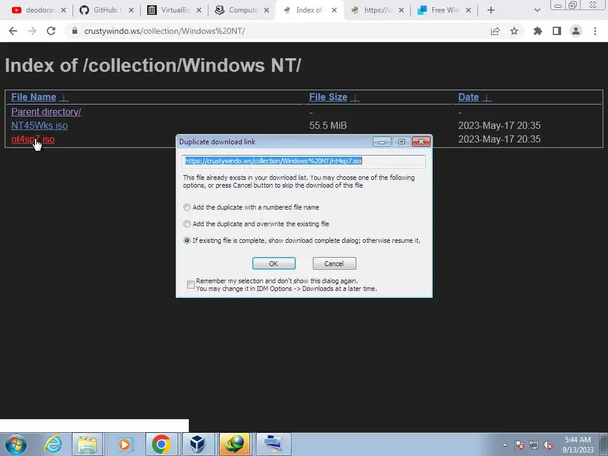
Task: Show hidden tray icons arrow
Action: pyautogui.click(x=505, y=445)
